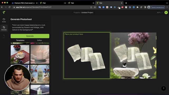The image size is (169, 95).
Task: Close the active Flair tab
Action: tap(121, 3)
